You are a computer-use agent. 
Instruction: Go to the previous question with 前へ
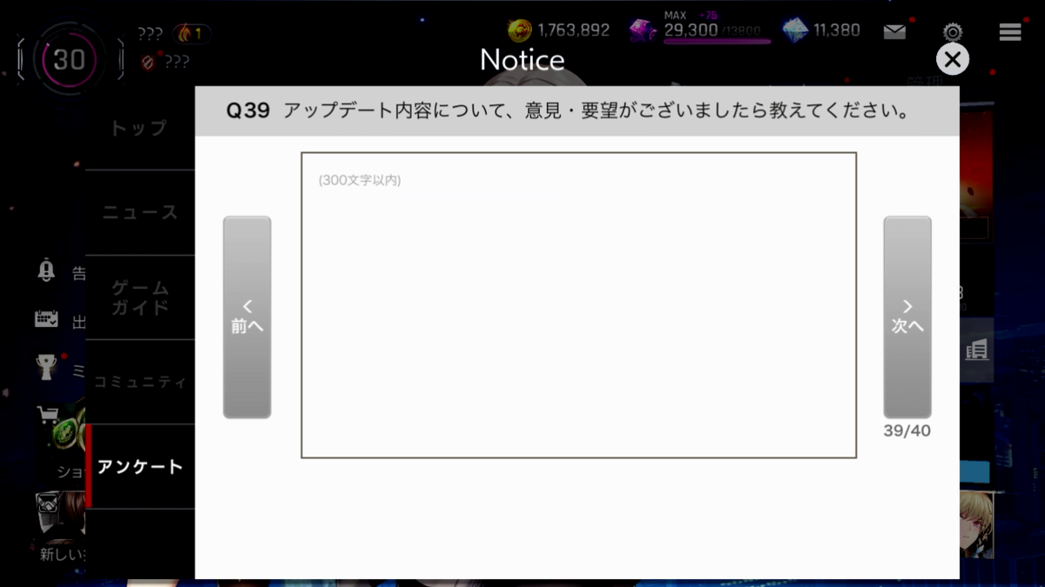[x=247, y=317]
